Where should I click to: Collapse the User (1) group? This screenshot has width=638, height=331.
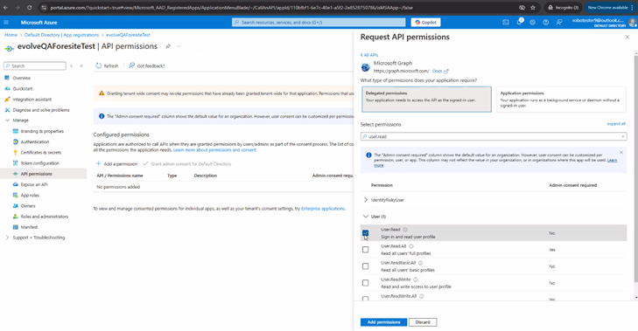click(366, 217)
